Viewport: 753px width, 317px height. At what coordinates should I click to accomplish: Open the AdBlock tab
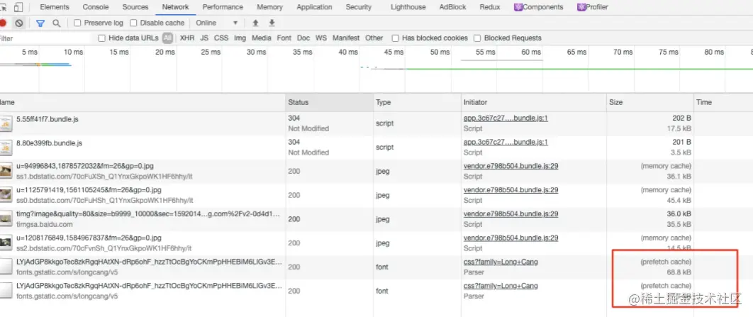pos(453,7)
